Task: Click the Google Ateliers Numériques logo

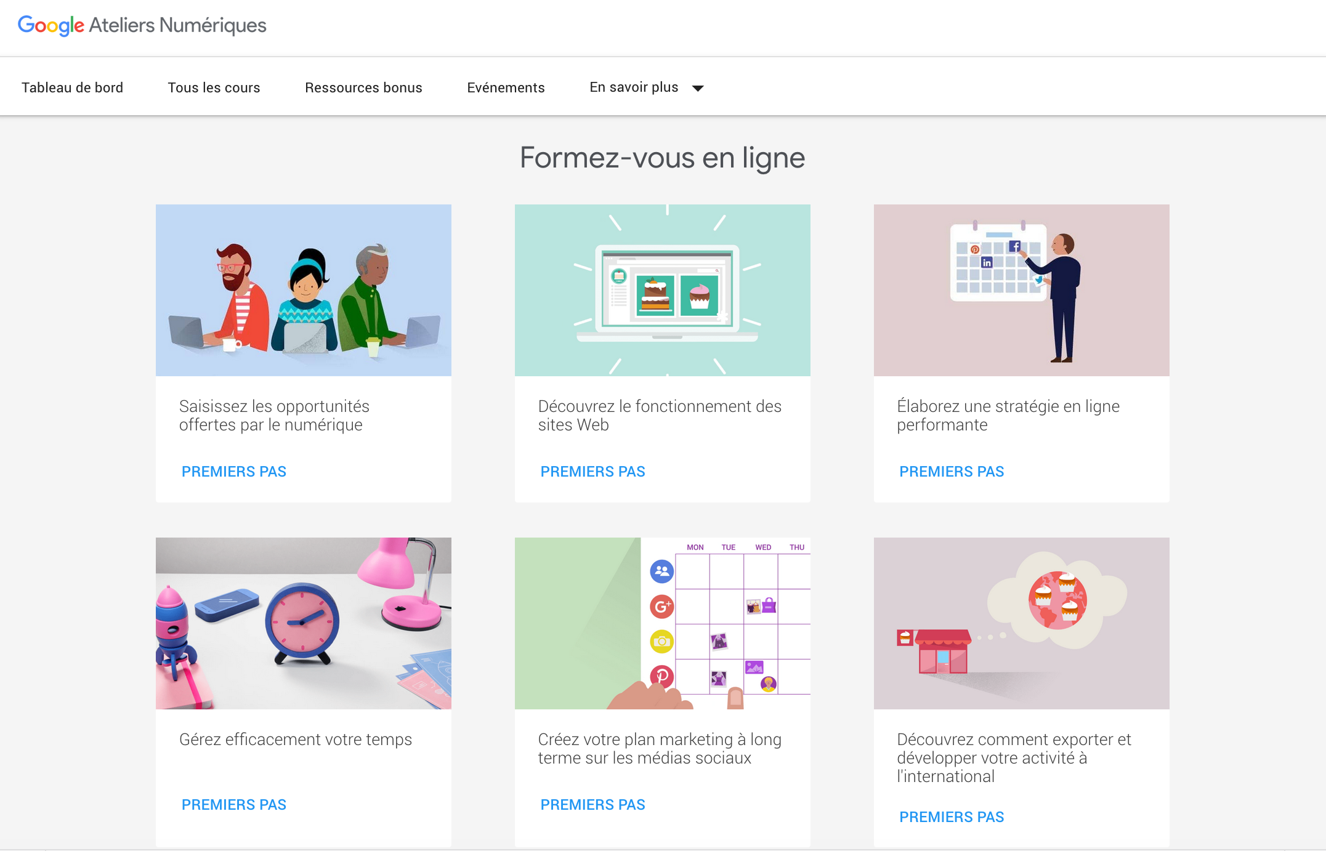Action: [x=142, y=25]
